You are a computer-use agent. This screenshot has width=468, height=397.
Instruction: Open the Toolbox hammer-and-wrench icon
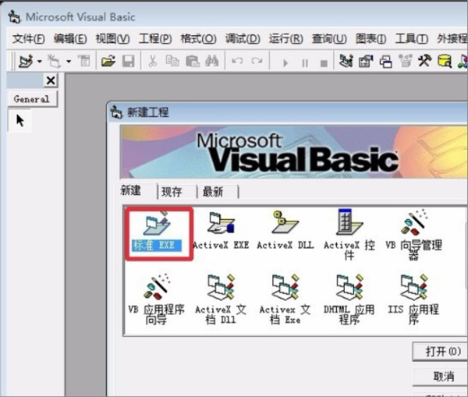pos(425,61)
